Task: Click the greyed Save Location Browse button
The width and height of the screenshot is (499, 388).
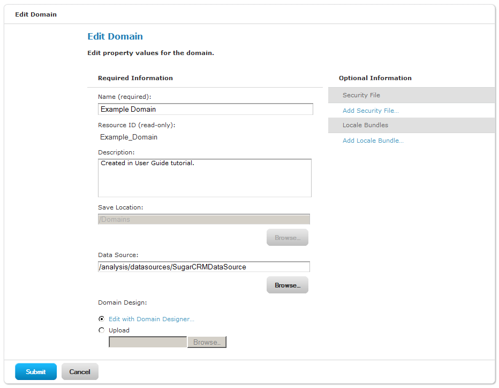Action: click(288, 237)
